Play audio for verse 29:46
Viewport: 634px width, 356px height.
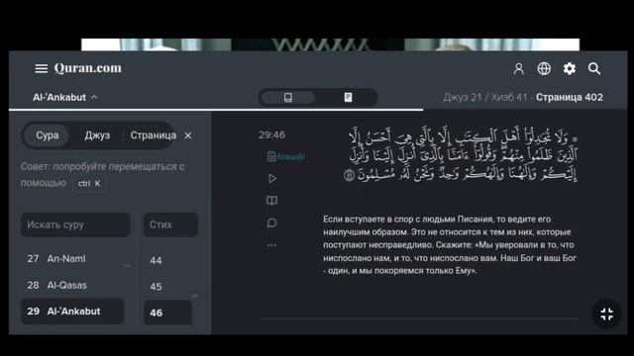point(272,178)
